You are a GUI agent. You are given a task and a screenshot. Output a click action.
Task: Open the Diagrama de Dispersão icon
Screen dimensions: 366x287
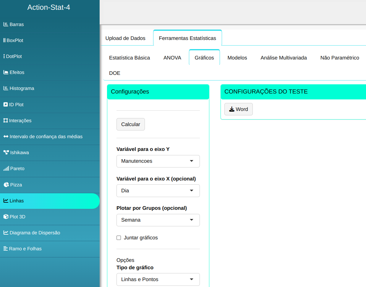click(x=6, y=233)
